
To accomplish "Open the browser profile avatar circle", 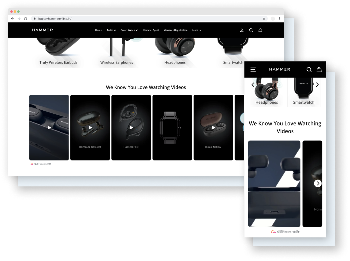I will [273, 19].
